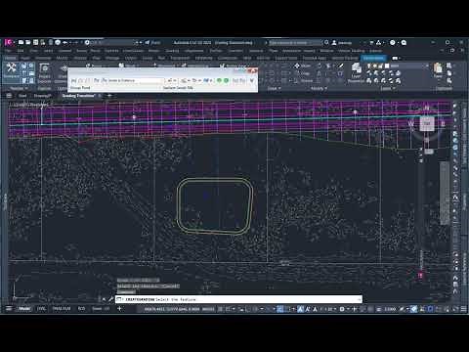
Task: Open the Civil 3D application menu logo
Action: (9, 42)
